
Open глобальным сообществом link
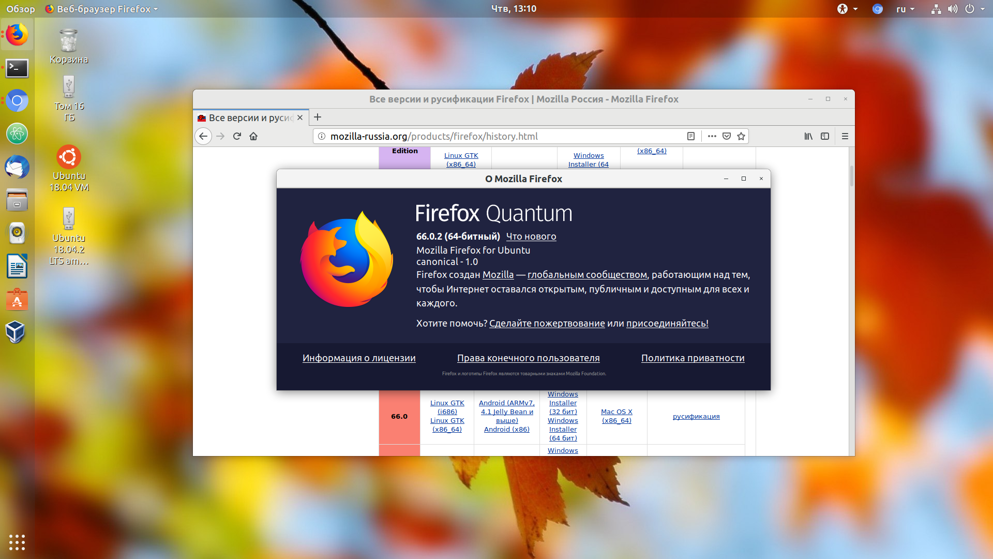tap(587, 275)
